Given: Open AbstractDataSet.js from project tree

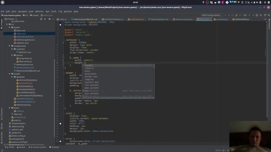Looking at the screenshot, I should click(27, 80).
